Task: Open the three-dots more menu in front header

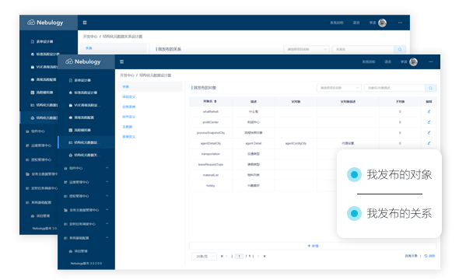Action: pyautogui.click(x=431, y=61)
